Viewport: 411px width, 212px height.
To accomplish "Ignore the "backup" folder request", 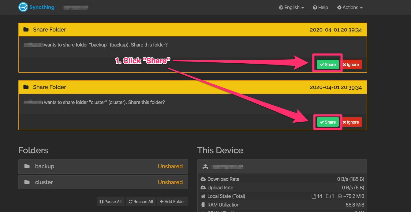I will pyautogui.click(x=351, y=65).
